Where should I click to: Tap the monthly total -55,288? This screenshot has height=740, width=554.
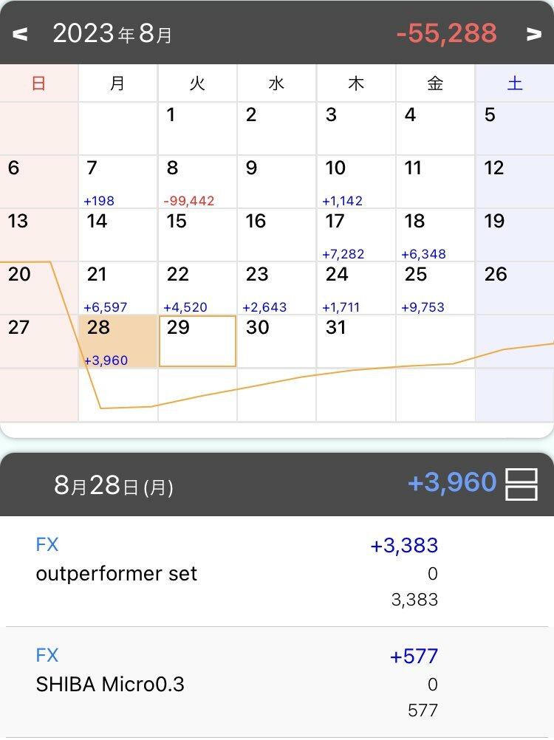(x=446, y=34)
